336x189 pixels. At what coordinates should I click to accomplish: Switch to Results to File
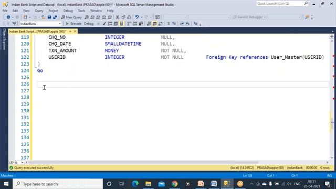point(160,24)
